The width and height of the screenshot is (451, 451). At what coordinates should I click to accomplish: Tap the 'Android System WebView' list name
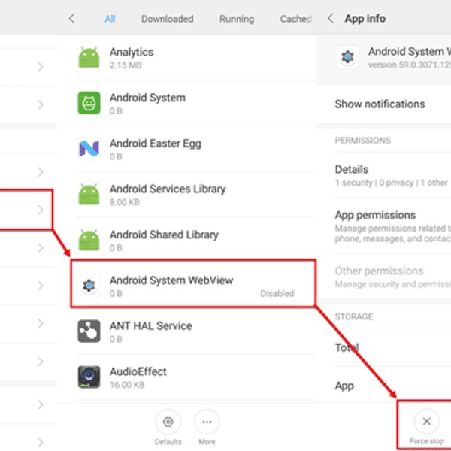pos(171,280)
